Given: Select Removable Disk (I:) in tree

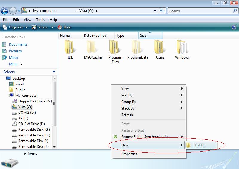Looking at the screenshot, I should (x=33, y=141).
